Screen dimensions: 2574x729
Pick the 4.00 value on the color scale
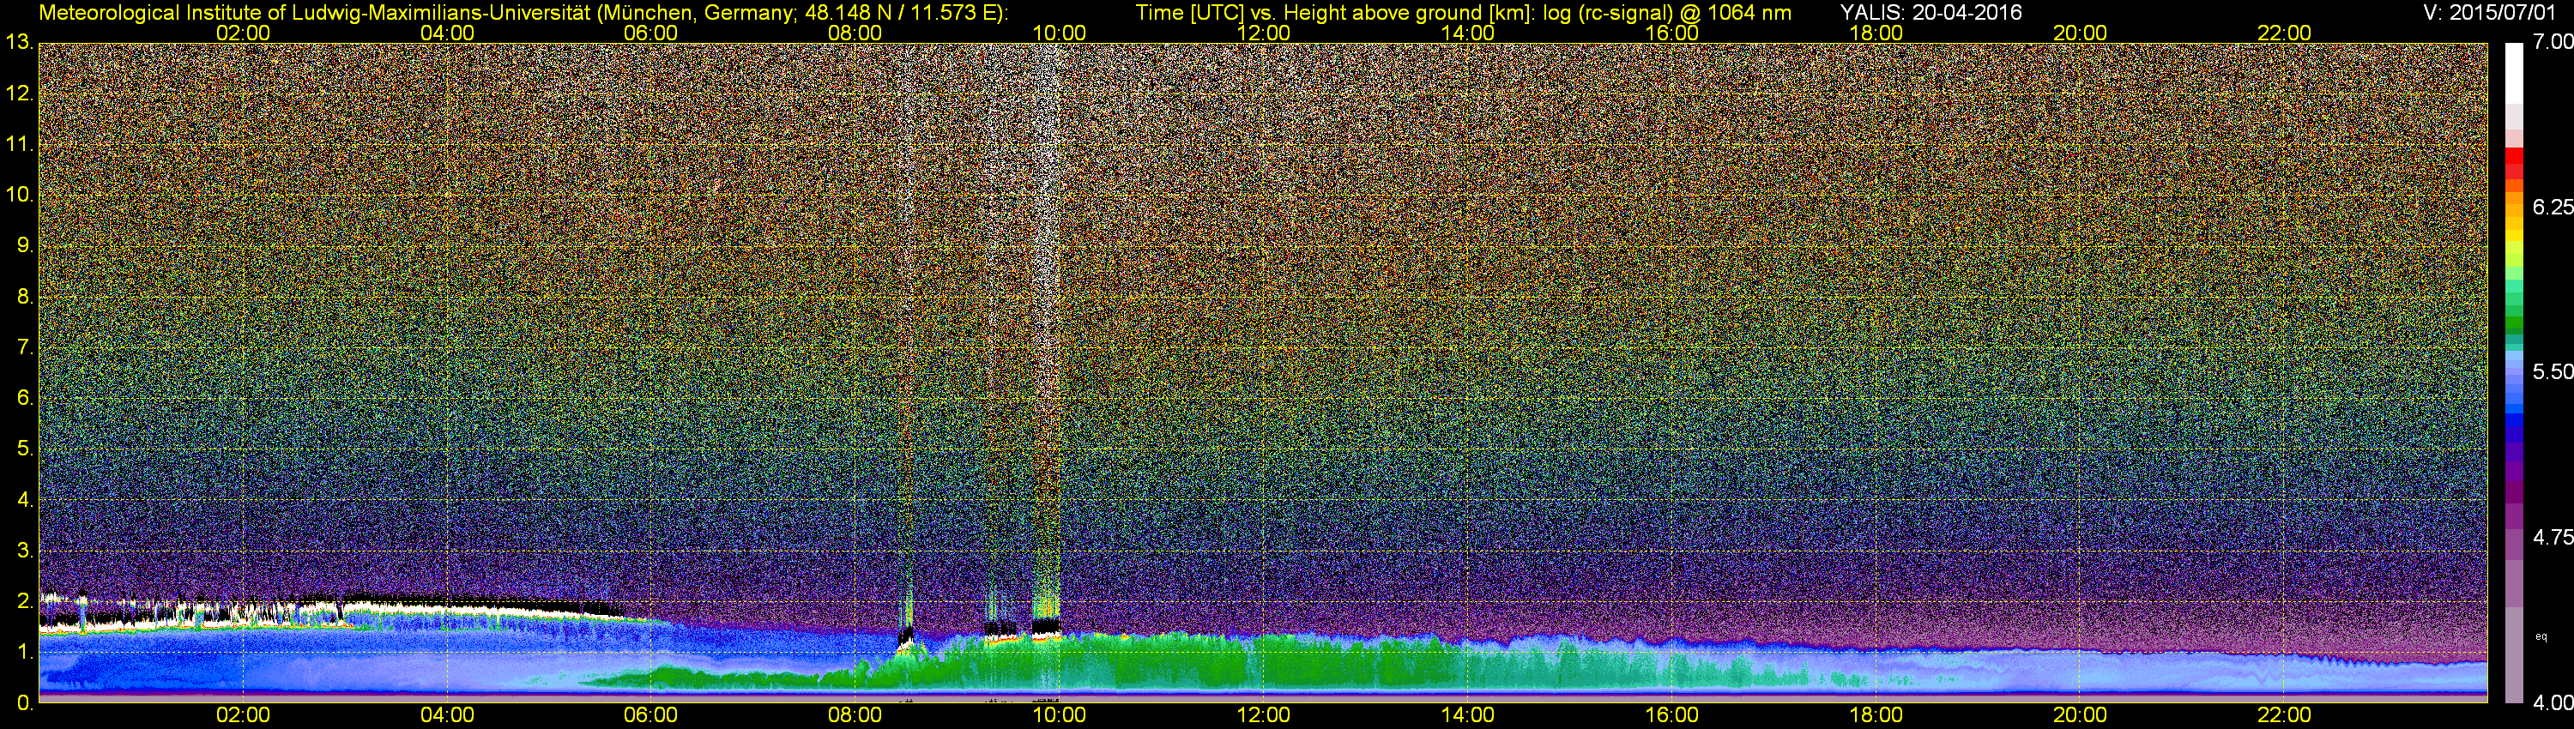click(2552, 702)
